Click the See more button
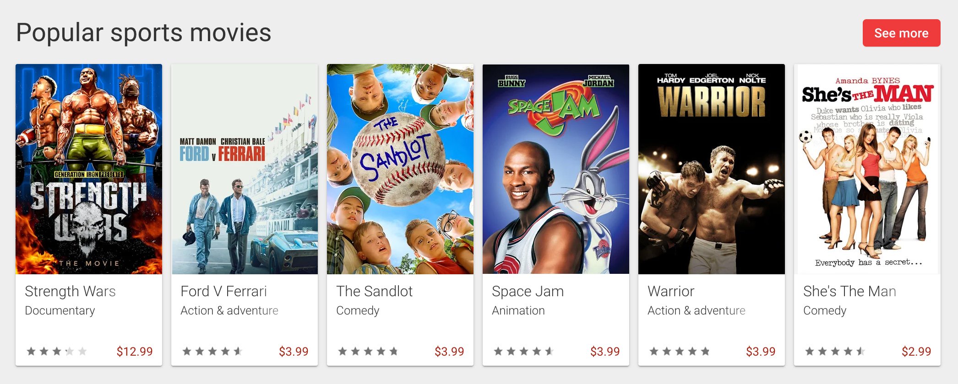 [x=901, y=33]
